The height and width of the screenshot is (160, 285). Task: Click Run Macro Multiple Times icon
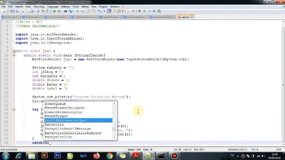[x=154, y=11]
